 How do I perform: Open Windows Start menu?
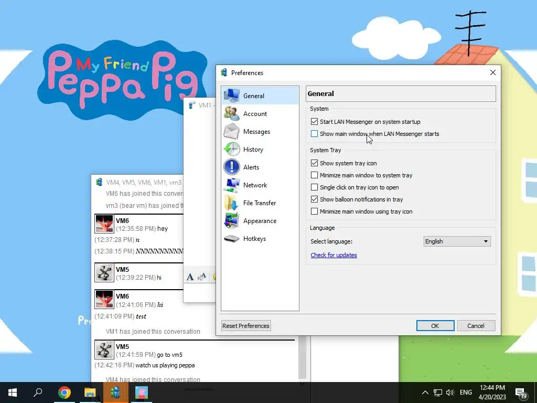pos(13,393)
